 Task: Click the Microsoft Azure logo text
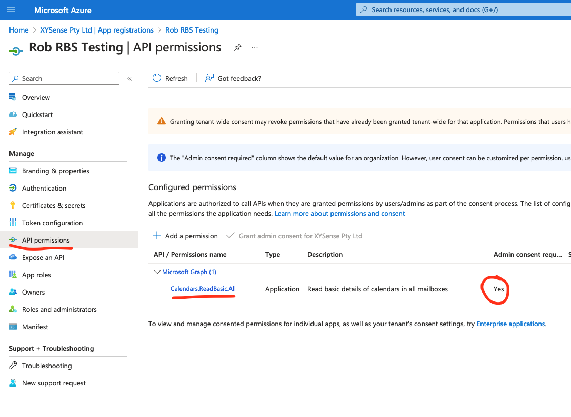[x=63, y=10]
